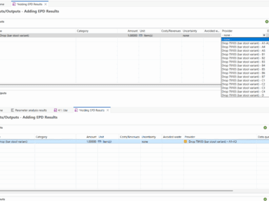Screen dimensions: 269x201
Task: Click the lower row's Item(s) unit text
Action: coord(107,142)
